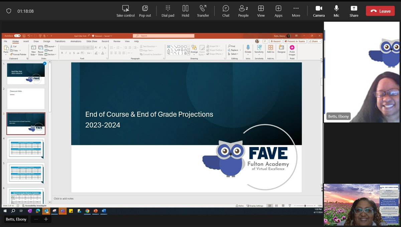Click Present in Teams button
The image size is (401, 227).
tap(295, 41)
